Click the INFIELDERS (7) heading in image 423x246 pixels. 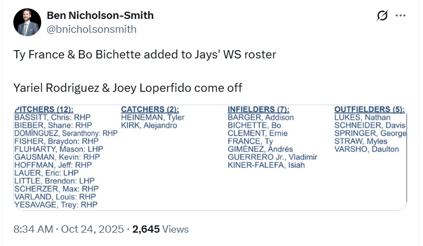pyautogui.click(x=259, y=110)
